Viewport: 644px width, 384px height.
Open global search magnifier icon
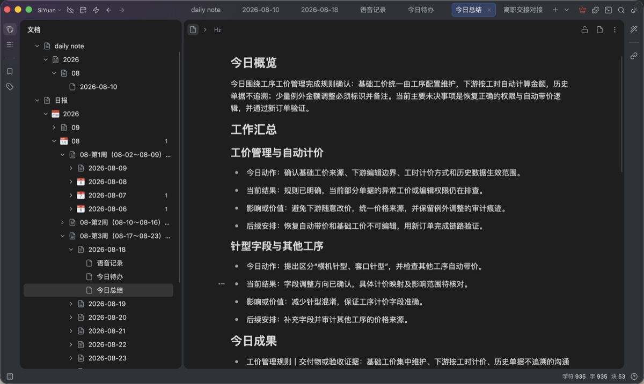(621, 10)
